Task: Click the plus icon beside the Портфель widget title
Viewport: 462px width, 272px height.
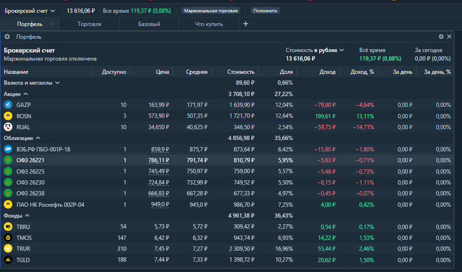Action: 7,37
